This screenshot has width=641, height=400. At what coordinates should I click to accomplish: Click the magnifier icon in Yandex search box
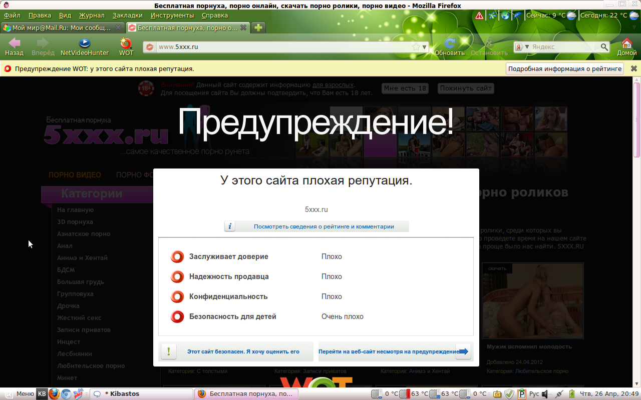click(604, 47)
